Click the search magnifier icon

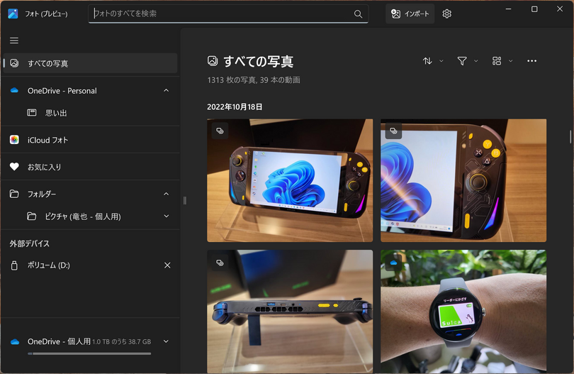[358, 14]
